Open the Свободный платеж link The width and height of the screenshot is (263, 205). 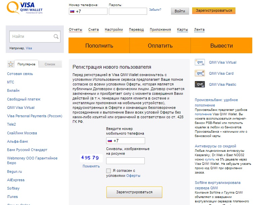[x=24, y=99]
